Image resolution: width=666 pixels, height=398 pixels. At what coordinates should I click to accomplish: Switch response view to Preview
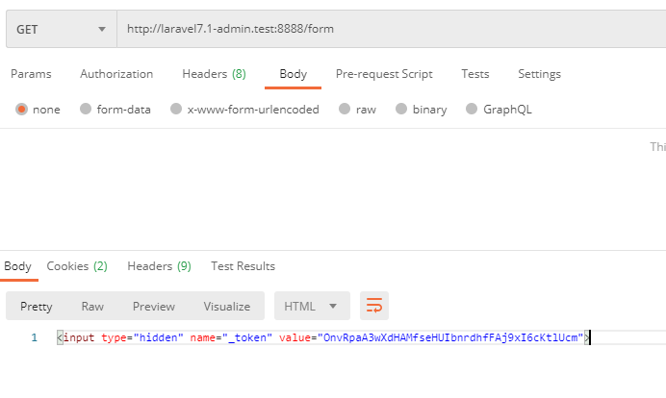pos(154,306)
